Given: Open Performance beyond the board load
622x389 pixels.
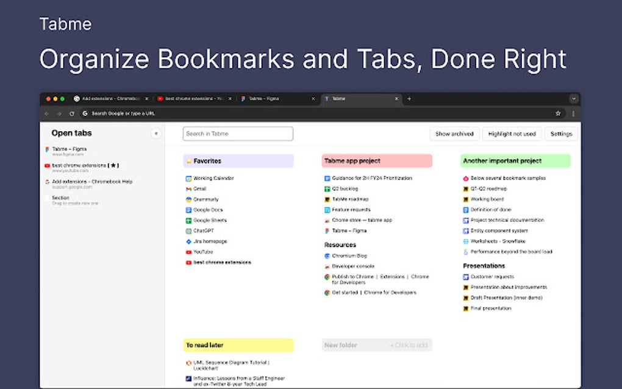Looking at the screenshot, I should click(x=507, y=252).
